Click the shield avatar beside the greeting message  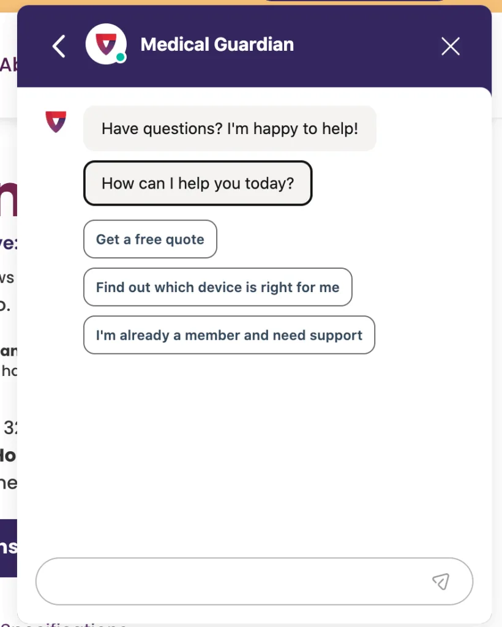[56, 122]
